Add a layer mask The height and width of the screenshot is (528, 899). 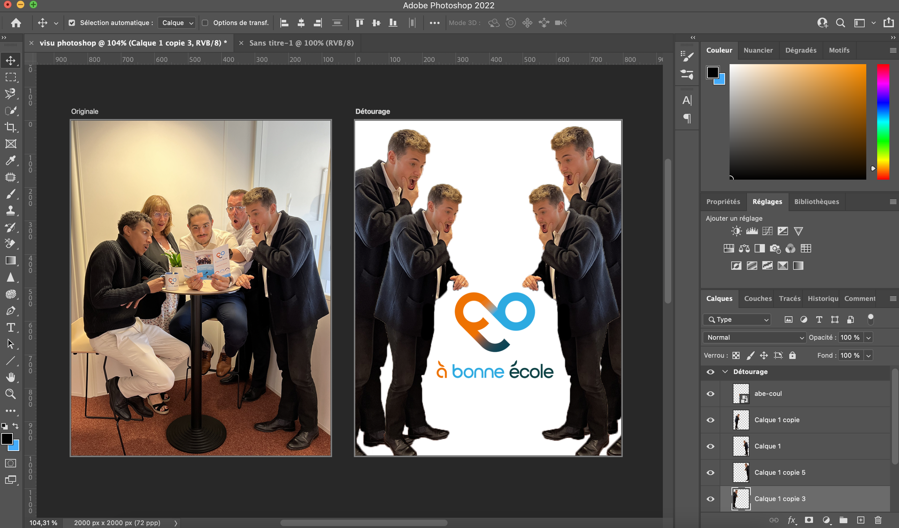point(809,520)
